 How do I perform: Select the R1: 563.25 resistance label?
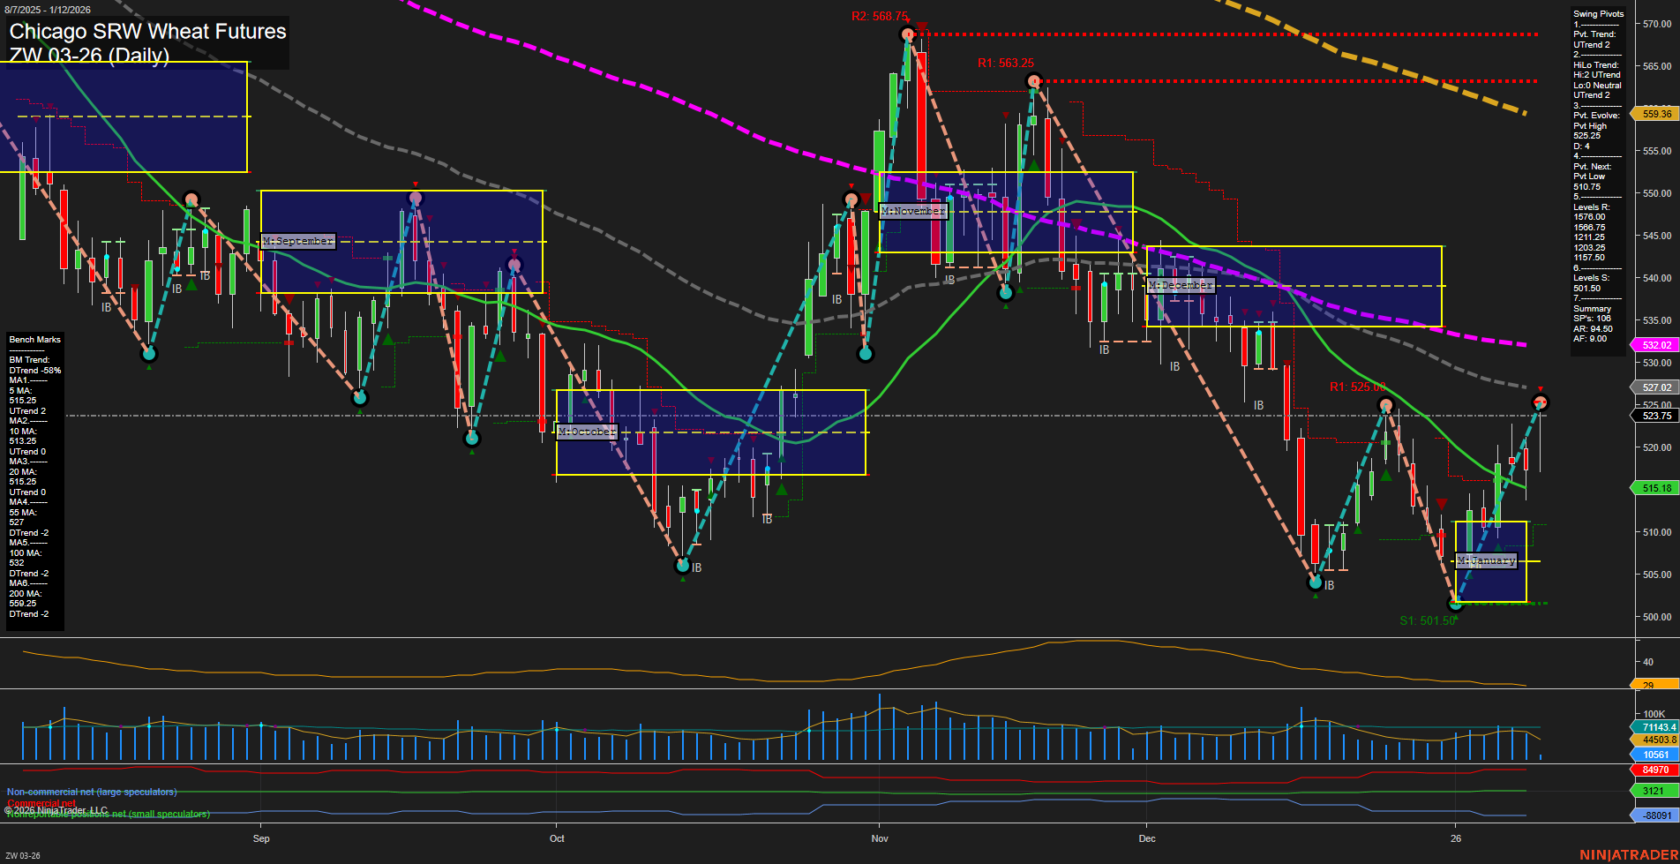(x=1004, y=62)
